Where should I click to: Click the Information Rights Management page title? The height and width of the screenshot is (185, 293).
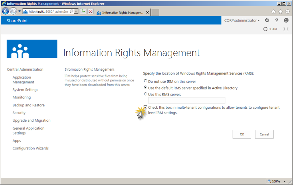click(131, 52)
